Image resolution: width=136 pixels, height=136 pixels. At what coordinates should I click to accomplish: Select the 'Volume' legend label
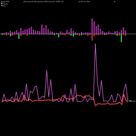5,4
